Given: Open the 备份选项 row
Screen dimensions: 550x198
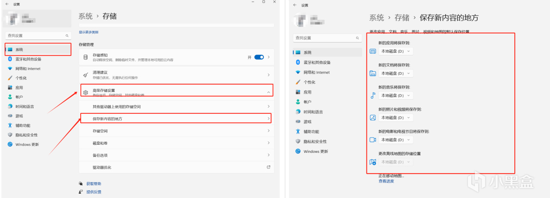Looking at the screenshot, I should 176,155.
